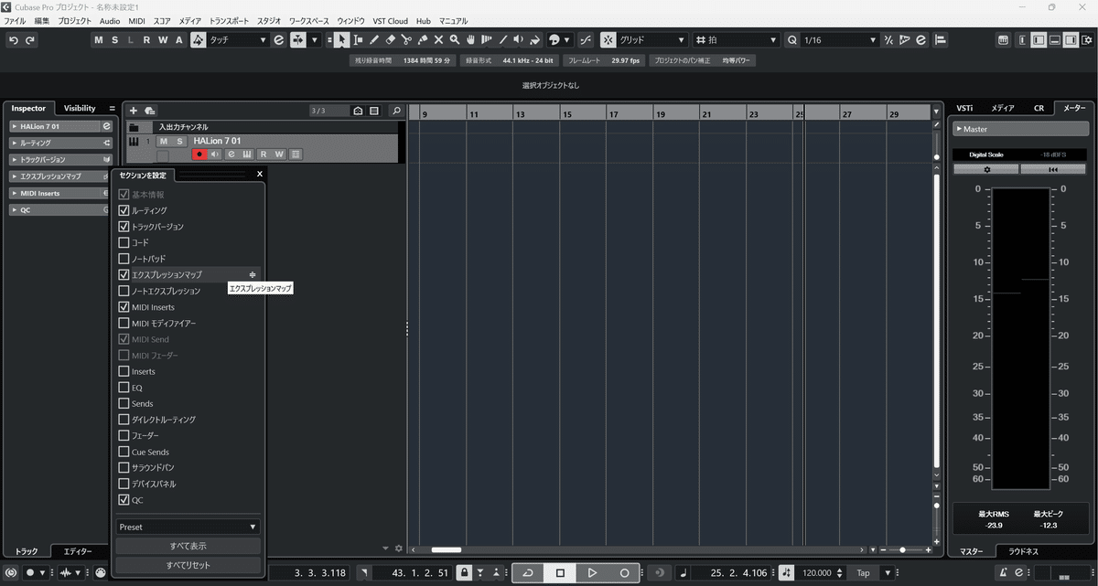Select the Line tool
This screenshot has height=586, width=1098.
click(503, 40)
